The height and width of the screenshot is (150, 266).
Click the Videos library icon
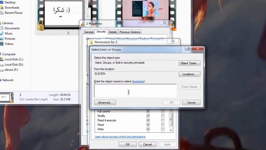(2, 44)
